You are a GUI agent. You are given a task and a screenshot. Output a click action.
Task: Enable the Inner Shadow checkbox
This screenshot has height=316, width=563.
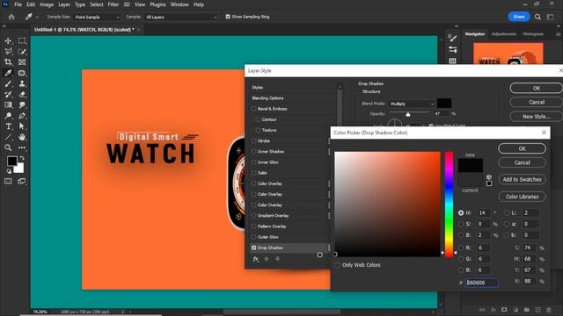coord(254,152)
